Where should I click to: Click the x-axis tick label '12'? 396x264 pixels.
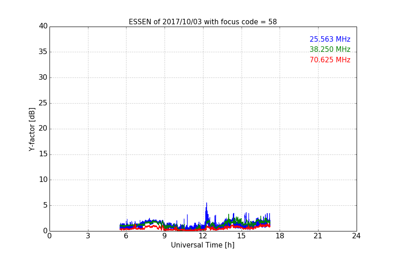[203, 236]
